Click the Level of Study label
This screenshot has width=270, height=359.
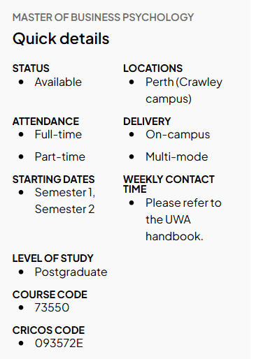tap(52, 258)
